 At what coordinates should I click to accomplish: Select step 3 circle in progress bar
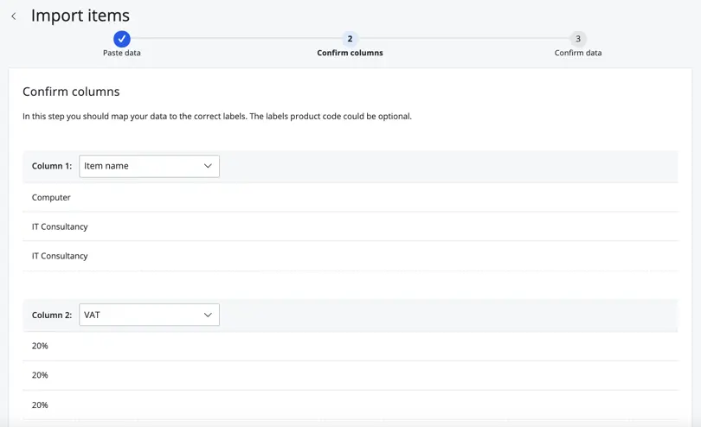[x=578, y=39]
